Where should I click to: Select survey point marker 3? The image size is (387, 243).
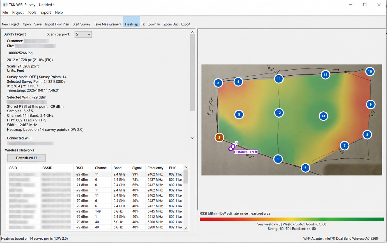coord(218,83)
